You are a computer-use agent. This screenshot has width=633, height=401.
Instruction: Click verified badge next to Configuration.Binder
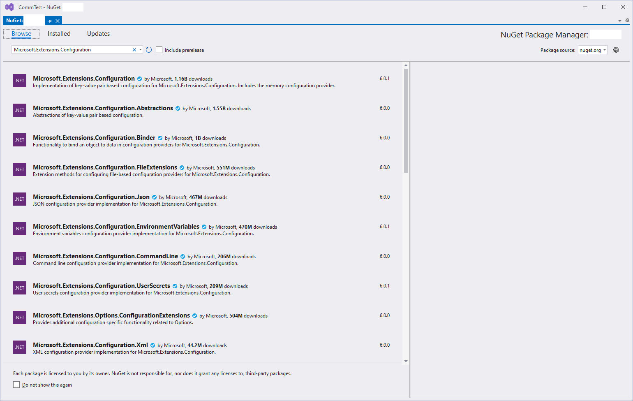tap(160, 138)
